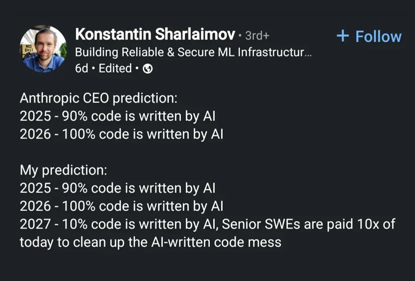
Task: Click the 3rd+ connection degree badge
Action: 257,36
